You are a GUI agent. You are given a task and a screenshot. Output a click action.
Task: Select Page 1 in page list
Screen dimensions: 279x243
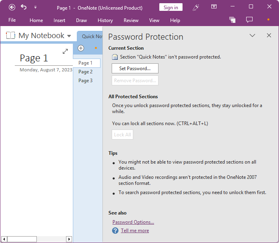[x=86, y=63]
